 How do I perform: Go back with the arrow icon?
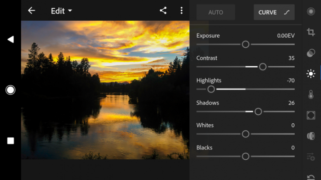31,11
